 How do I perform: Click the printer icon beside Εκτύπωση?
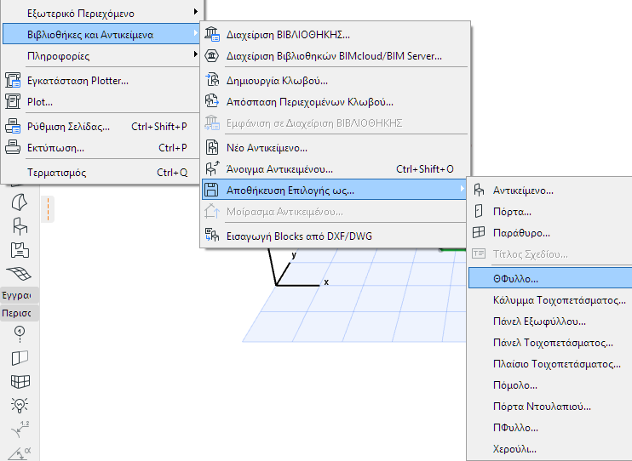[x=13, y=147]
